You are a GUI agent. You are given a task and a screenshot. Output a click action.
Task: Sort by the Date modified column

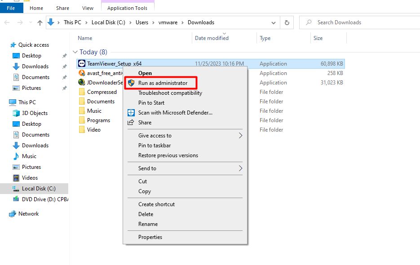pyautogui.click(x=212, y=38)
